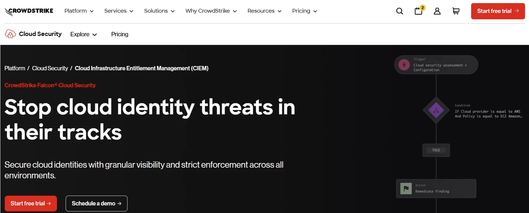Open the shopping cart icon
Viewport: 529px width, 213px height.
(x=456, y=11)
